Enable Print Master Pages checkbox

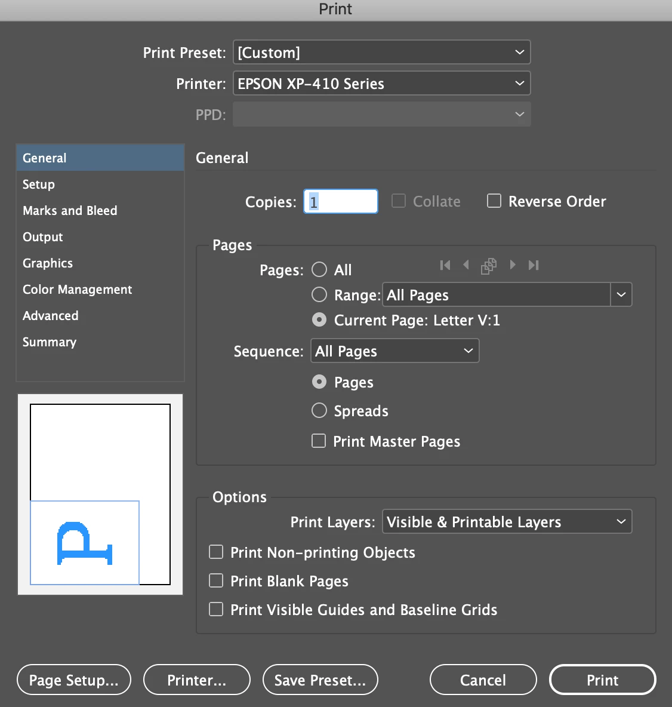[319, 441]
